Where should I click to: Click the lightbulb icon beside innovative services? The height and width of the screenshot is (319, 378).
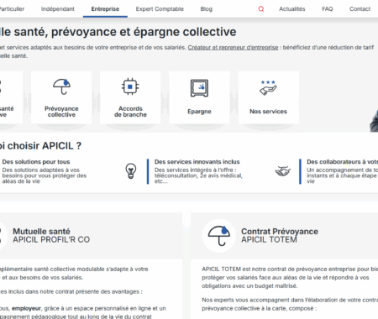[x=131, y=170]
